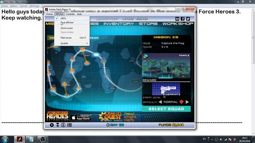Click the MISSION 29 heading

pos(166,37)
